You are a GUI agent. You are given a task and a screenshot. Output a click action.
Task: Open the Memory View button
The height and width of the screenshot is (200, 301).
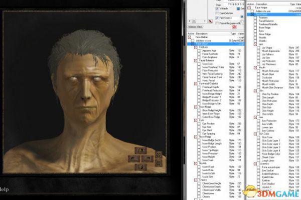tap(195, 26)
